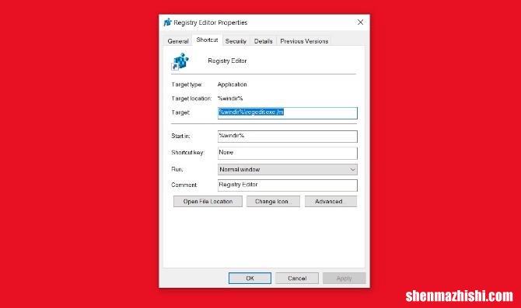
Task: Click the greyed-out Apply button
Action: tap(344, 279)
